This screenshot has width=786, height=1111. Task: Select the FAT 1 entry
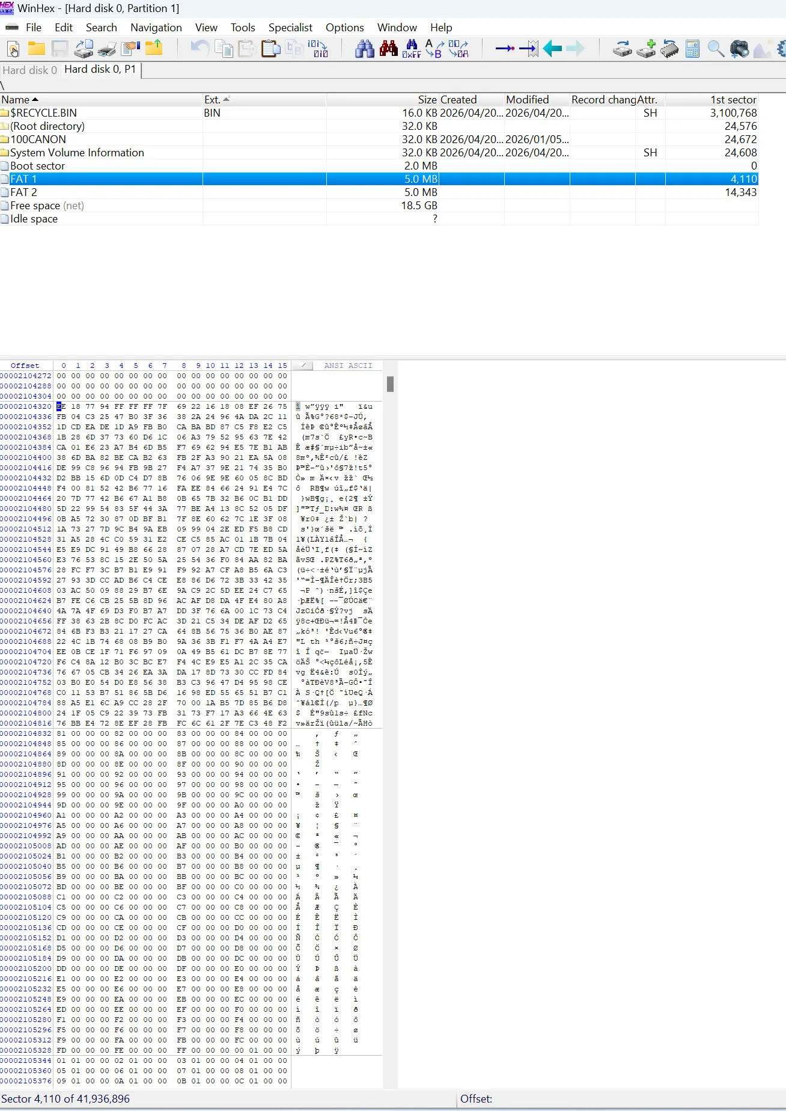(379, 179)
